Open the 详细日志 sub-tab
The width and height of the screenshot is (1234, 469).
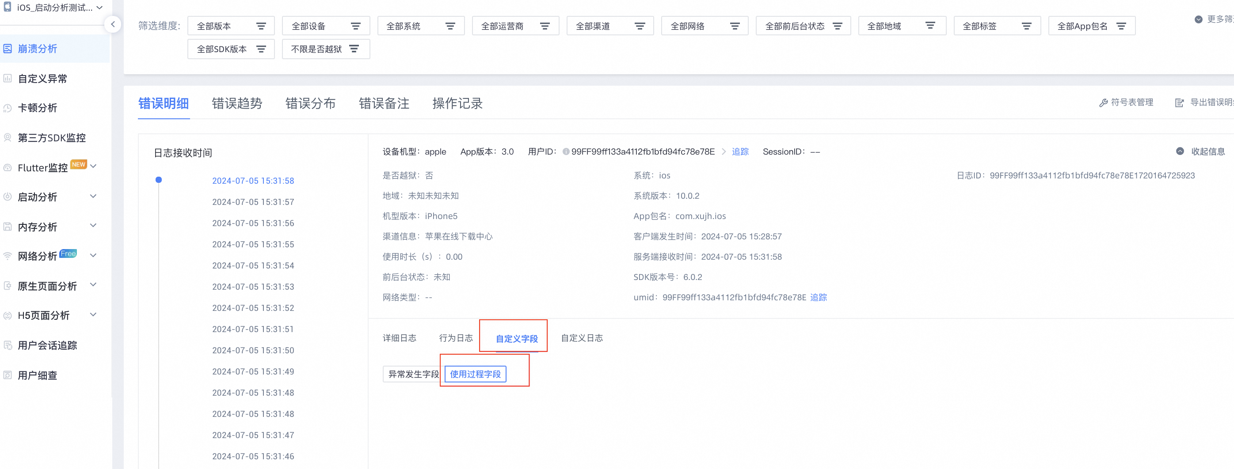coord(400,338)
